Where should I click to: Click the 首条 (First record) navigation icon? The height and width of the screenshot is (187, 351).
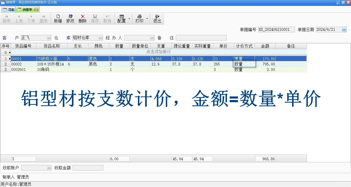pos(6,18)
